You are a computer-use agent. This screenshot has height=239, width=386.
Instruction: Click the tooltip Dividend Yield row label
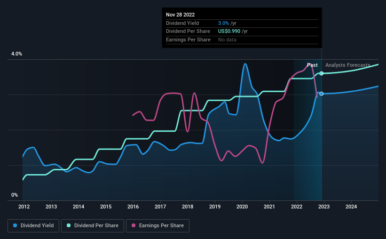point(182,23)
